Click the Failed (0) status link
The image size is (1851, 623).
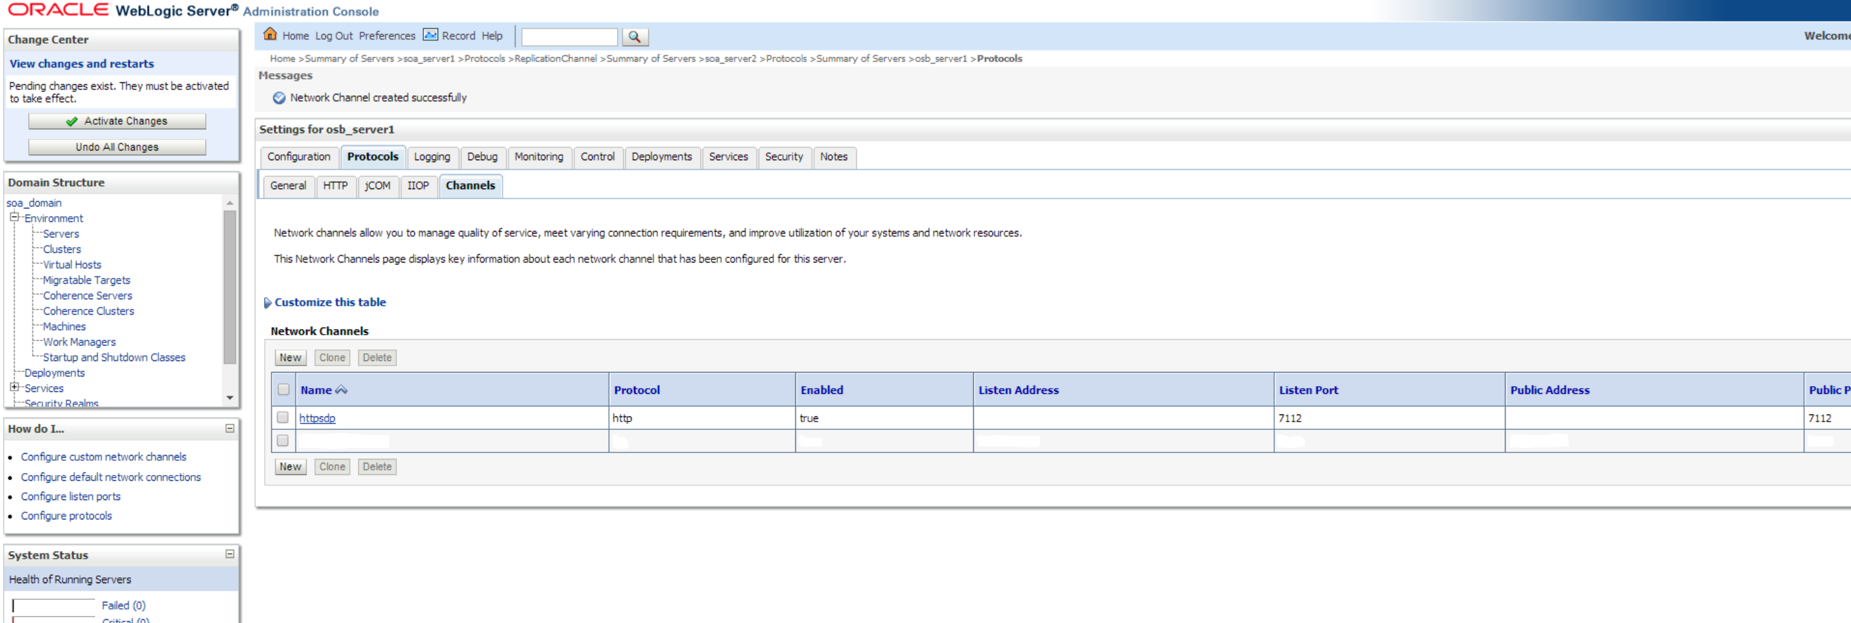click(124, 605)
